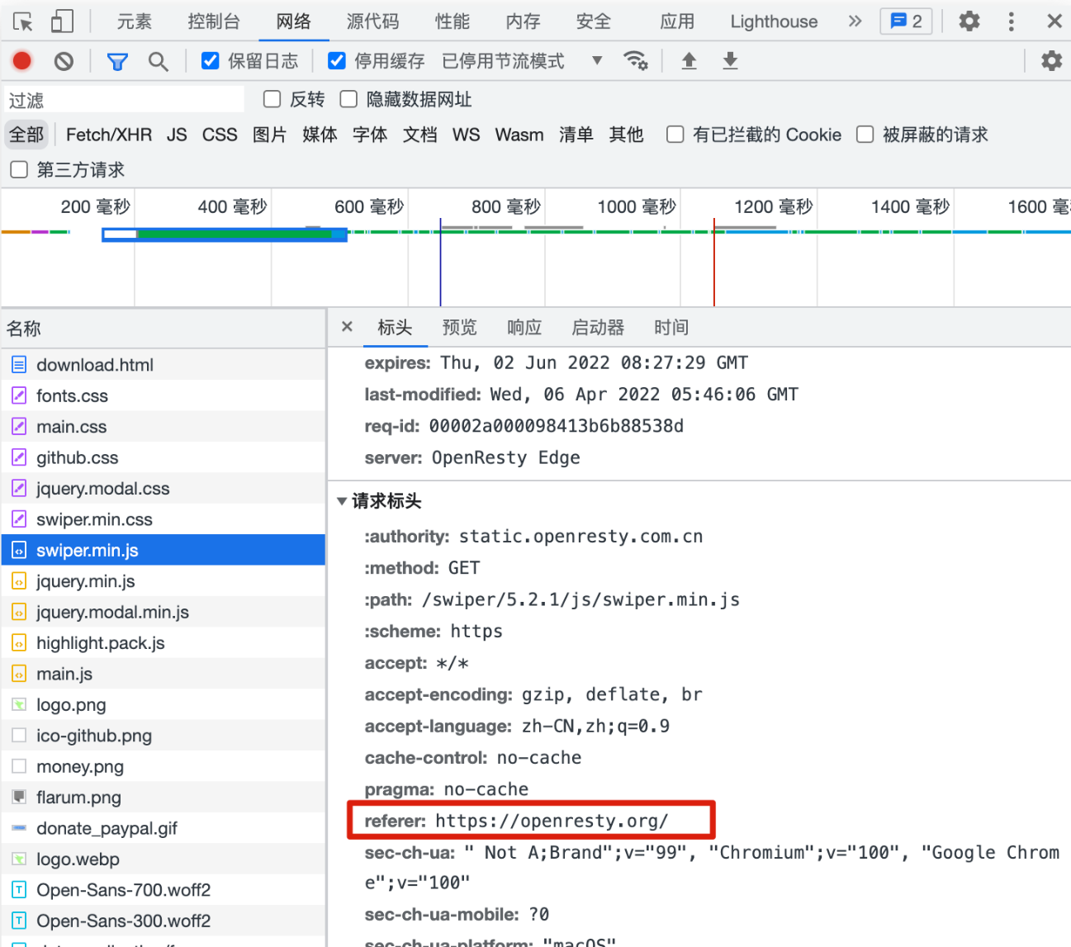Image resolution: width=1071 pixels, height=947 pixels.
Task: Select logo.png request row
Action: [x=163, y=705]
